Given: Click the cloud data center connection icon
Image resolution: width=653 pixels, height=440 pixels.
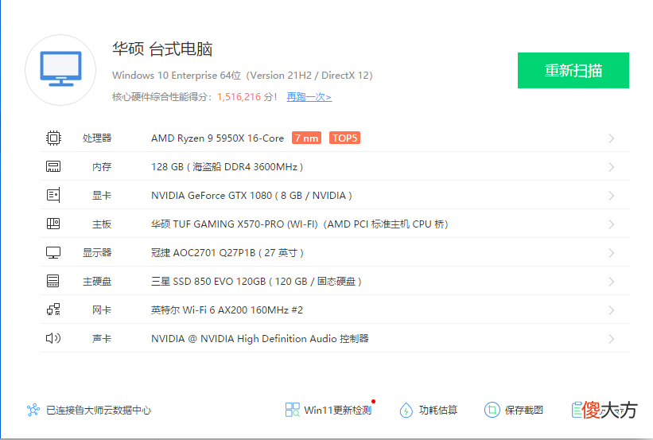Looking at the screenshot, I should 33,410.
